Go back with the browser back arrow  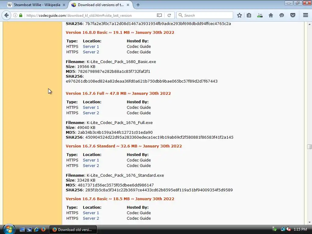(x=7, y=15)
